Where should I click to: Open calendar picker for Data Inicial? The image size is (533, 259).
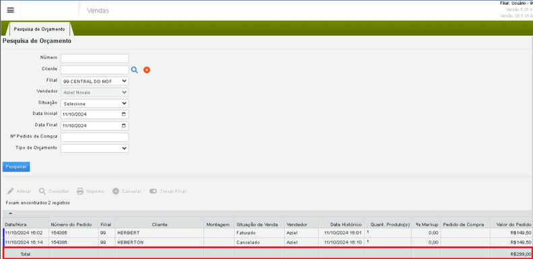(x=124, y=114)
